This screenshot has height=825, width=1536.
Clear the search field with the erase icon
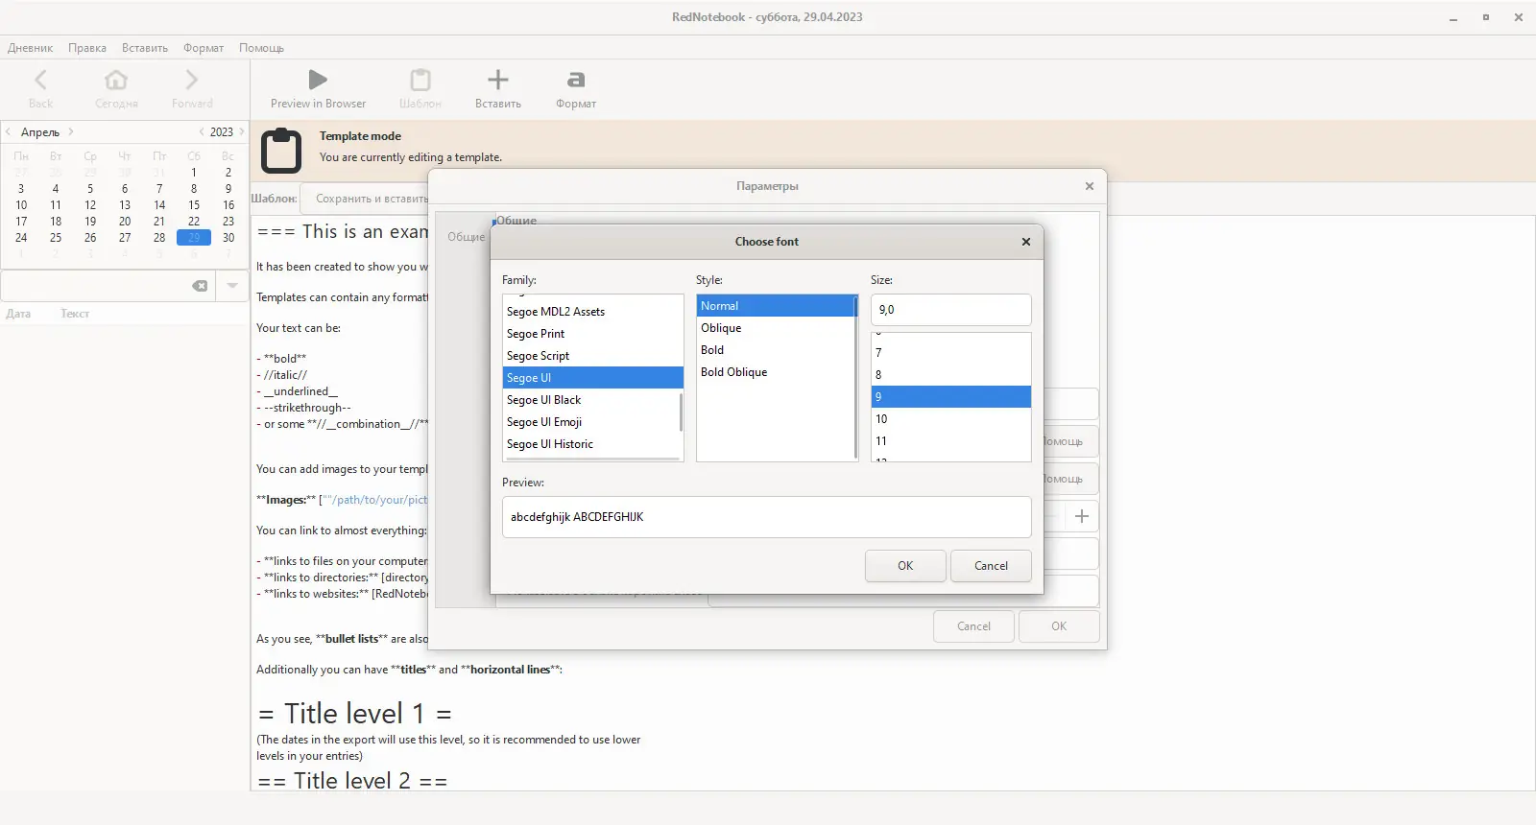tap(200, 286)
